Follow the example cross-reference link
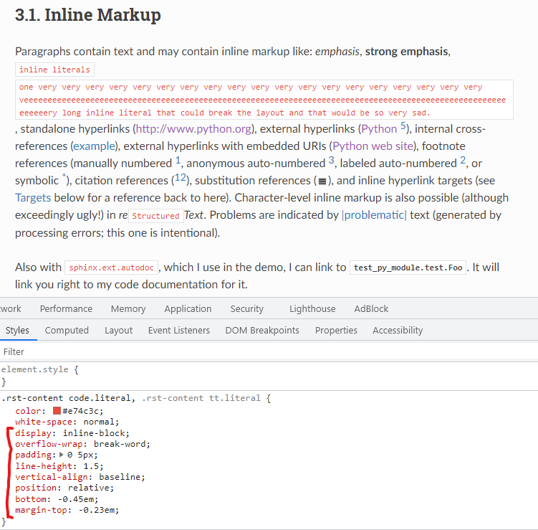This screenshot has width=538, height=530. point(95,146)
